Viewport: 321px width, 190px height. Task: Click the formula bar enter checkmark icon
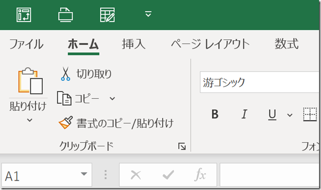168,175
